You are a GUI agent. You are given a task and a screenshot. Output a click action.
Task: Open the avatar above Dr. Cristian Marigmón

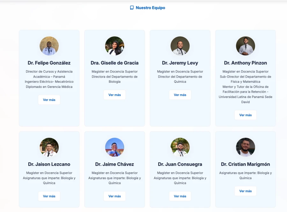pos(245,147)
